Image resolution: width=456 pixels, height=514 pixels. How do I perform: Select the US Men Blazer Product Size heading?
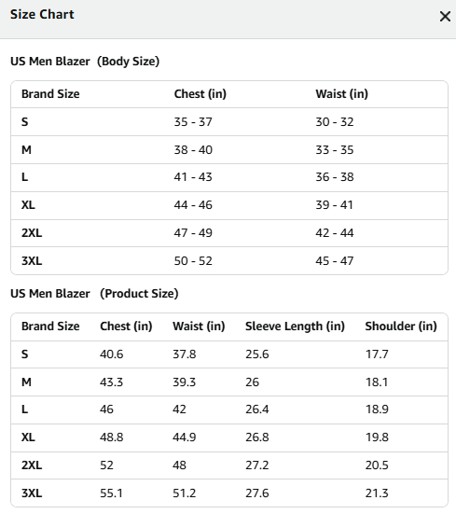point(94,294)
